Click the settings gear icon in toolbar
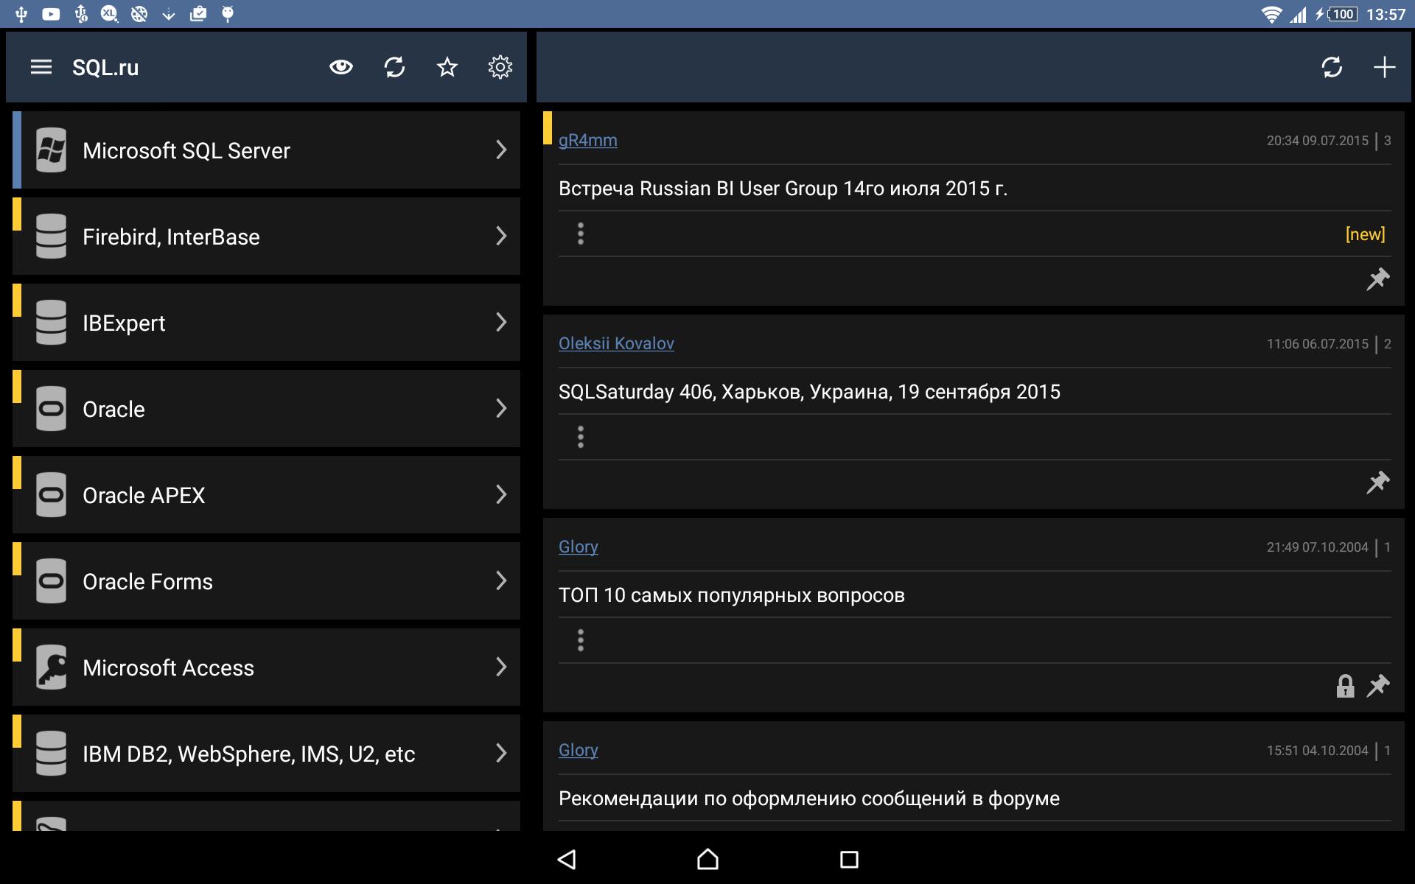Screen dimensions: 1415x884 coord(500,69)
